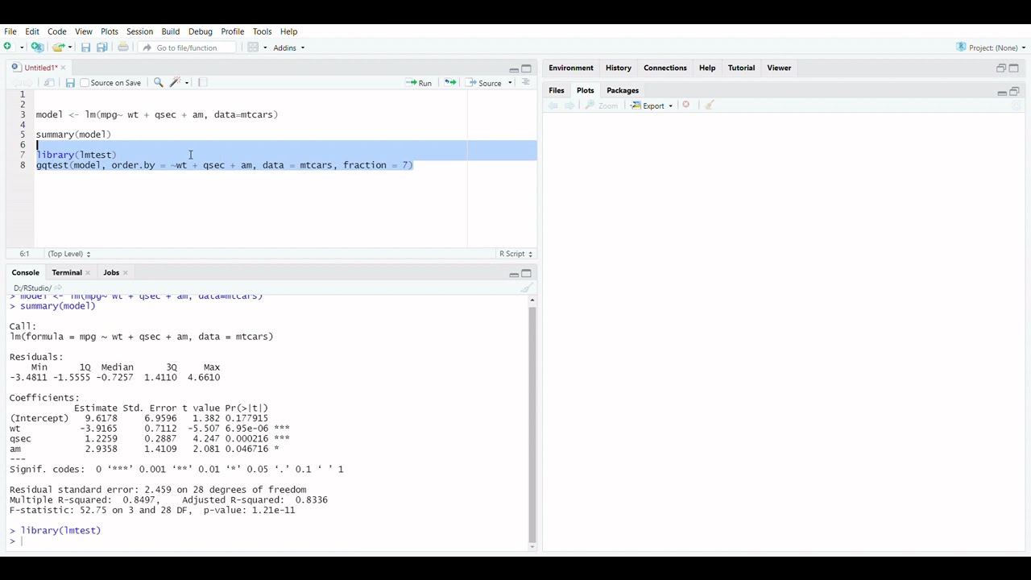Open the Project (None) menu
Viewport: 1031px width, 580px height.
coord(992,48)
